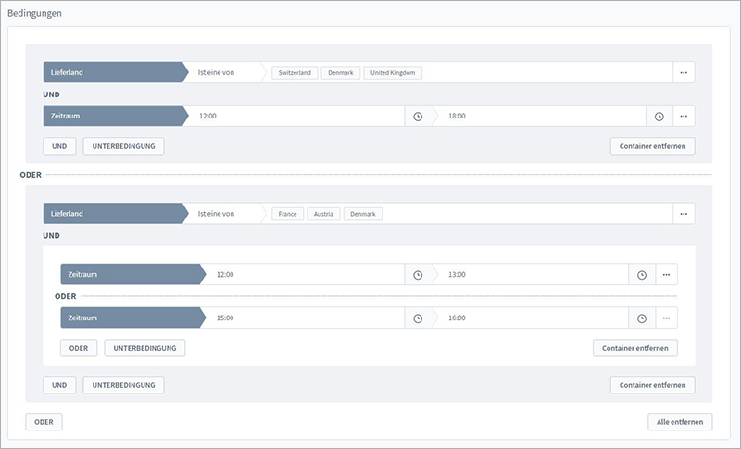Add subcondition via UNTERBEDINGUNG in first container
Viewport: 741px width, 449px height.
click(x=123, y=146)
